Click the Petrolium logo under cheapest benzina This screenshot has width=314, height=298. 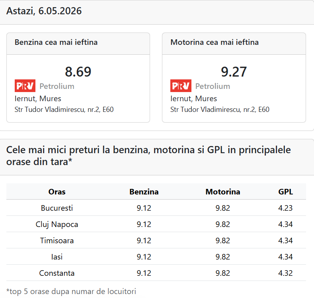click(25, 86)
